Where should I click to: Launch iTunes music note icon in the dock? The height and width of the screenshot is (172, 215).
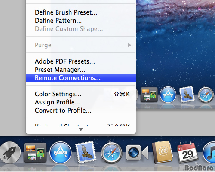[x=209, y=153]
